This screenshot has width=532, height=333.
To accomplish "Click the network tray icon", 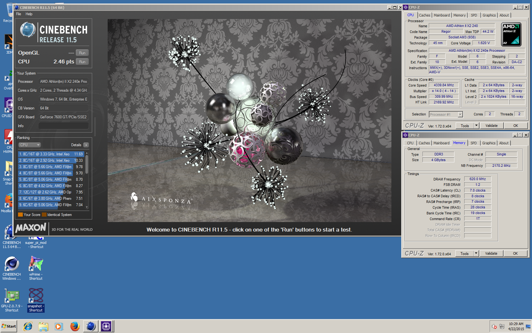I will tap(502, 326).
